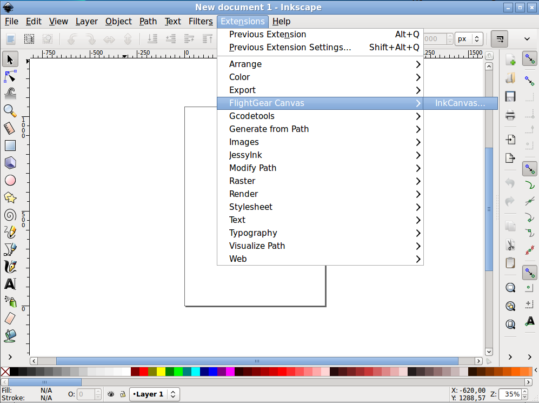Click the Paste clipboard icon
This screenshot has width=539, height=403.
[x=510, y=263]
